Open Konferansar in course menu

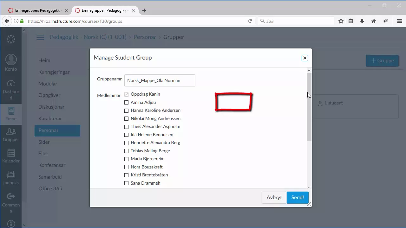52,165
